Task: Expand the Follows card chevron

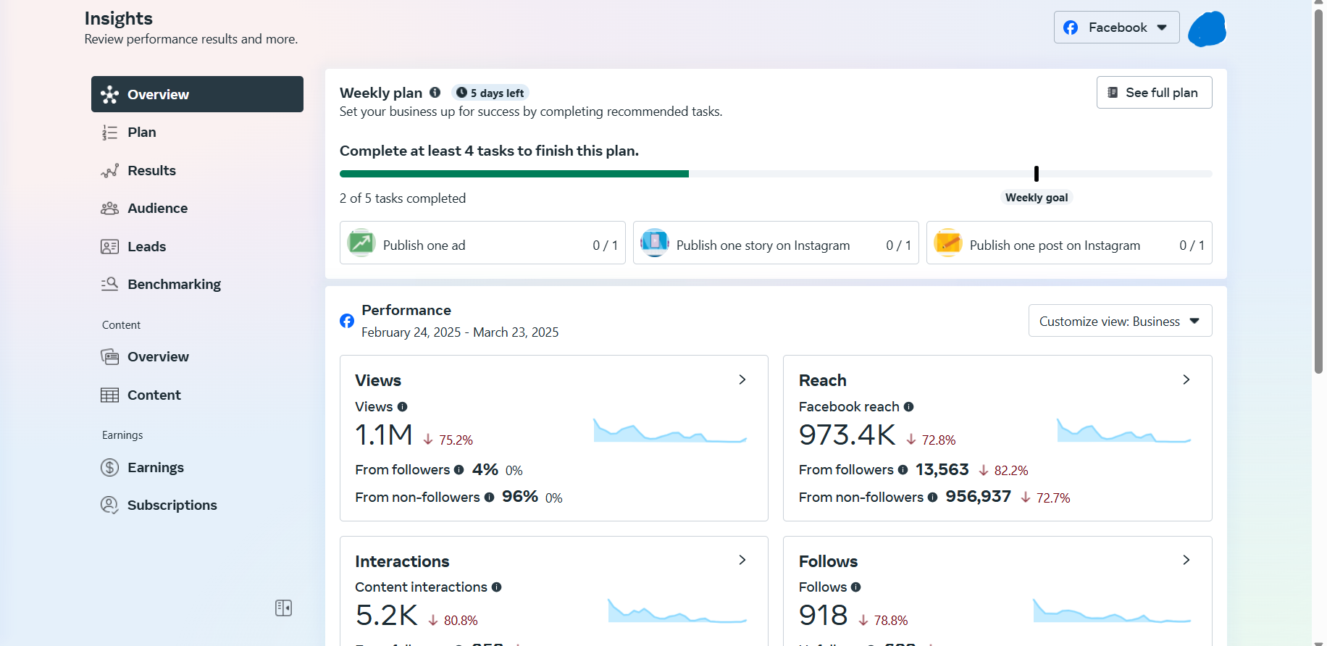Action: point(1186,560)
